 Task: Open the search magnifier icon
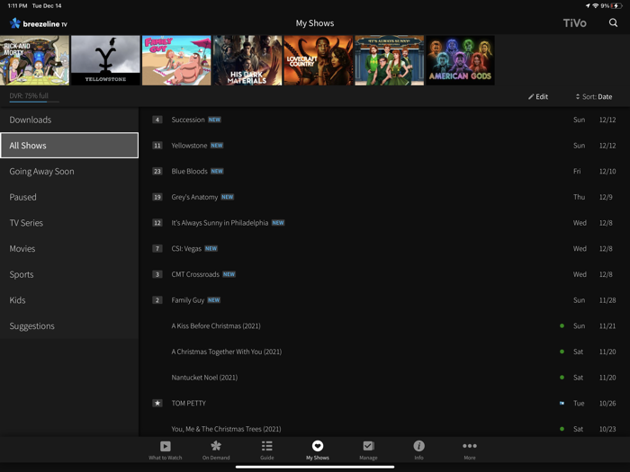(x=613, y=22)
